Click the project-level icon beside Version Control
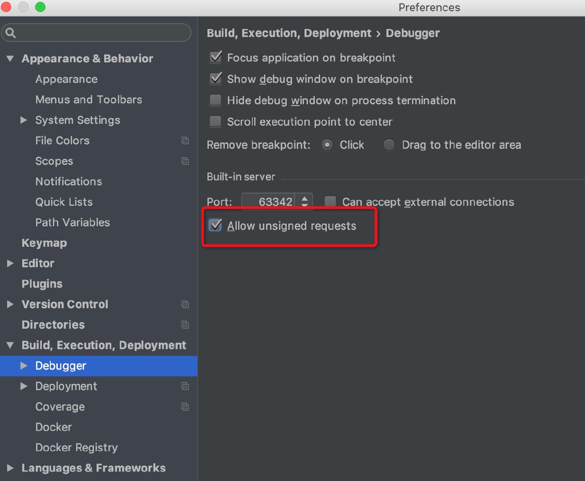The width and height of the screenshot is (585, 481). (185, 305)
